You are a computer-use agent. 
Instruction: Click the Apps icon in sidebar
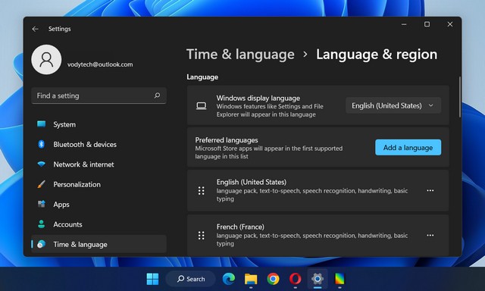pyautogui.click(x=41, y=204)
